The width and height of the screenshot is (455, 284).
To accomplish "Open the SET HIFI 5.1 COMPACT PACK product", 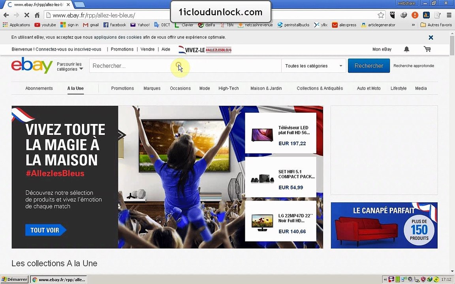I will pyautogui.click(x=280, y=177).
